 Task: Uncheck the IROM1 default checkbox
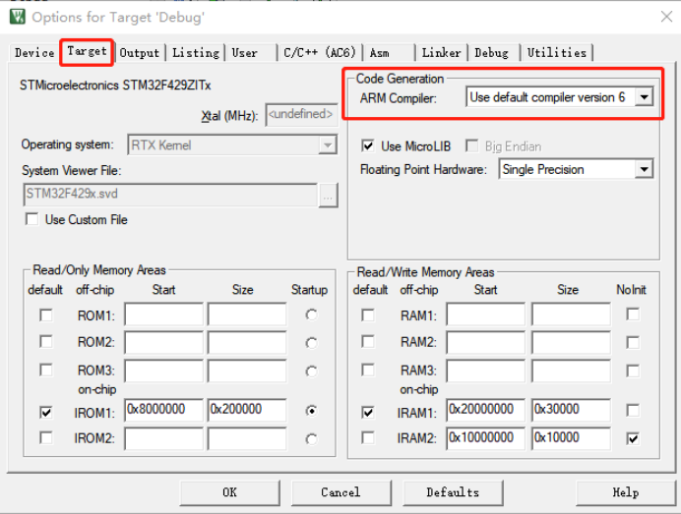(45, 413)
